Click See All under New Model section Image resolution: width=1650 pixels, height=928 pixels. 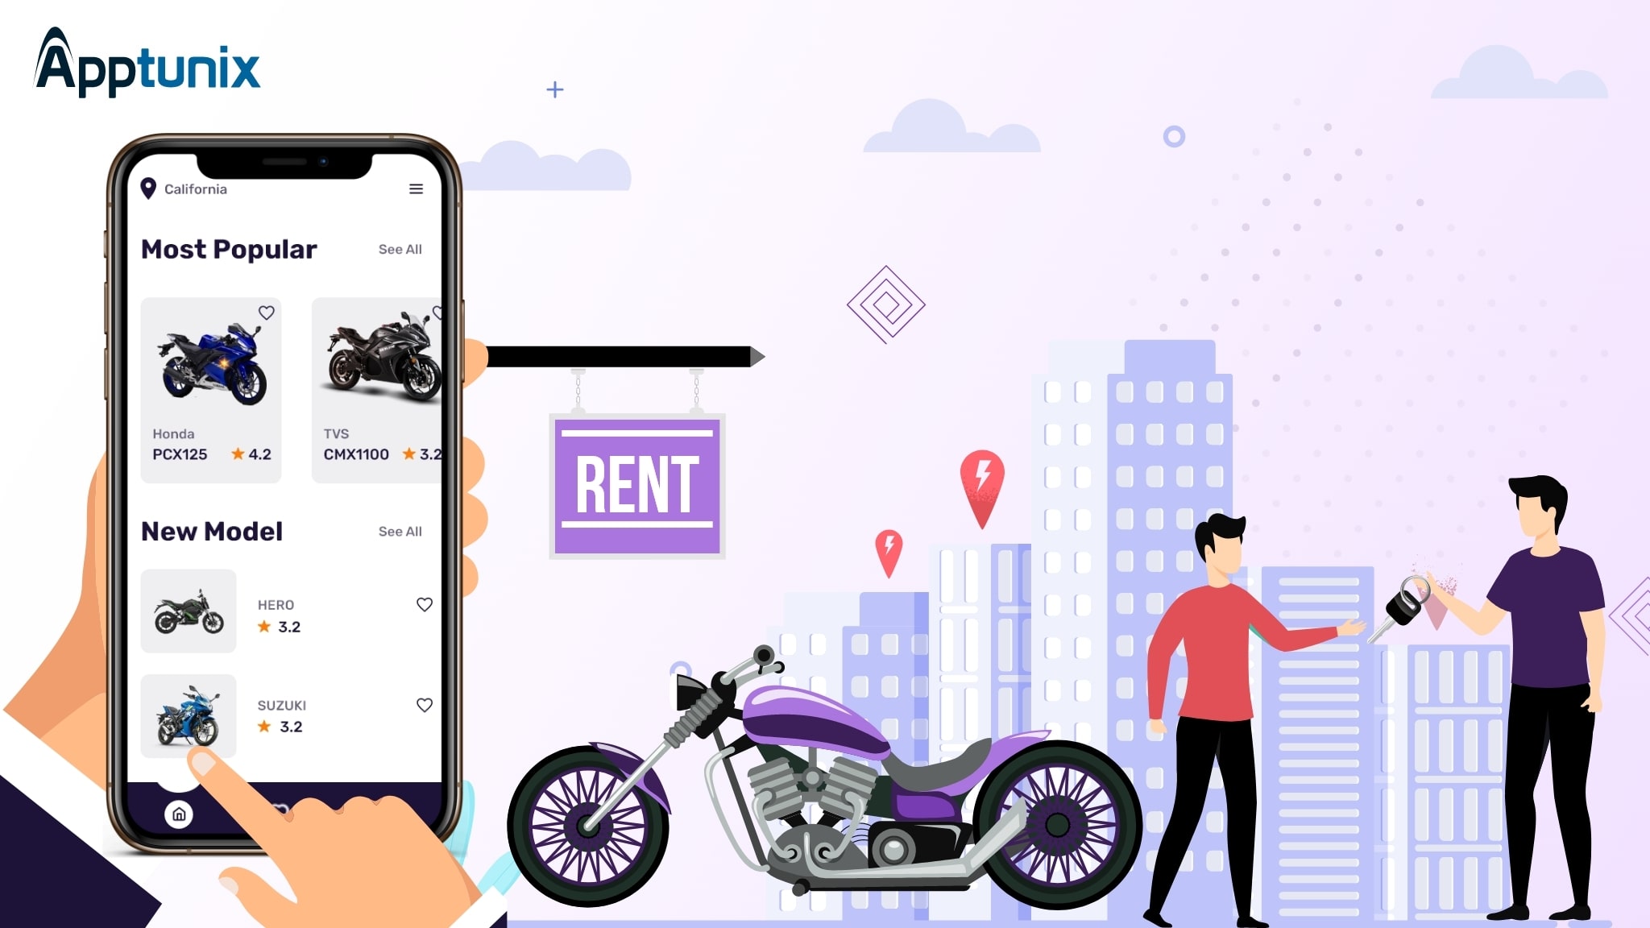[400, 532]
